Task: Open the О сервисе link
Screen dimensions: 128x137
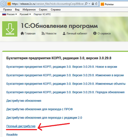Action: click(x=104, y=33)
